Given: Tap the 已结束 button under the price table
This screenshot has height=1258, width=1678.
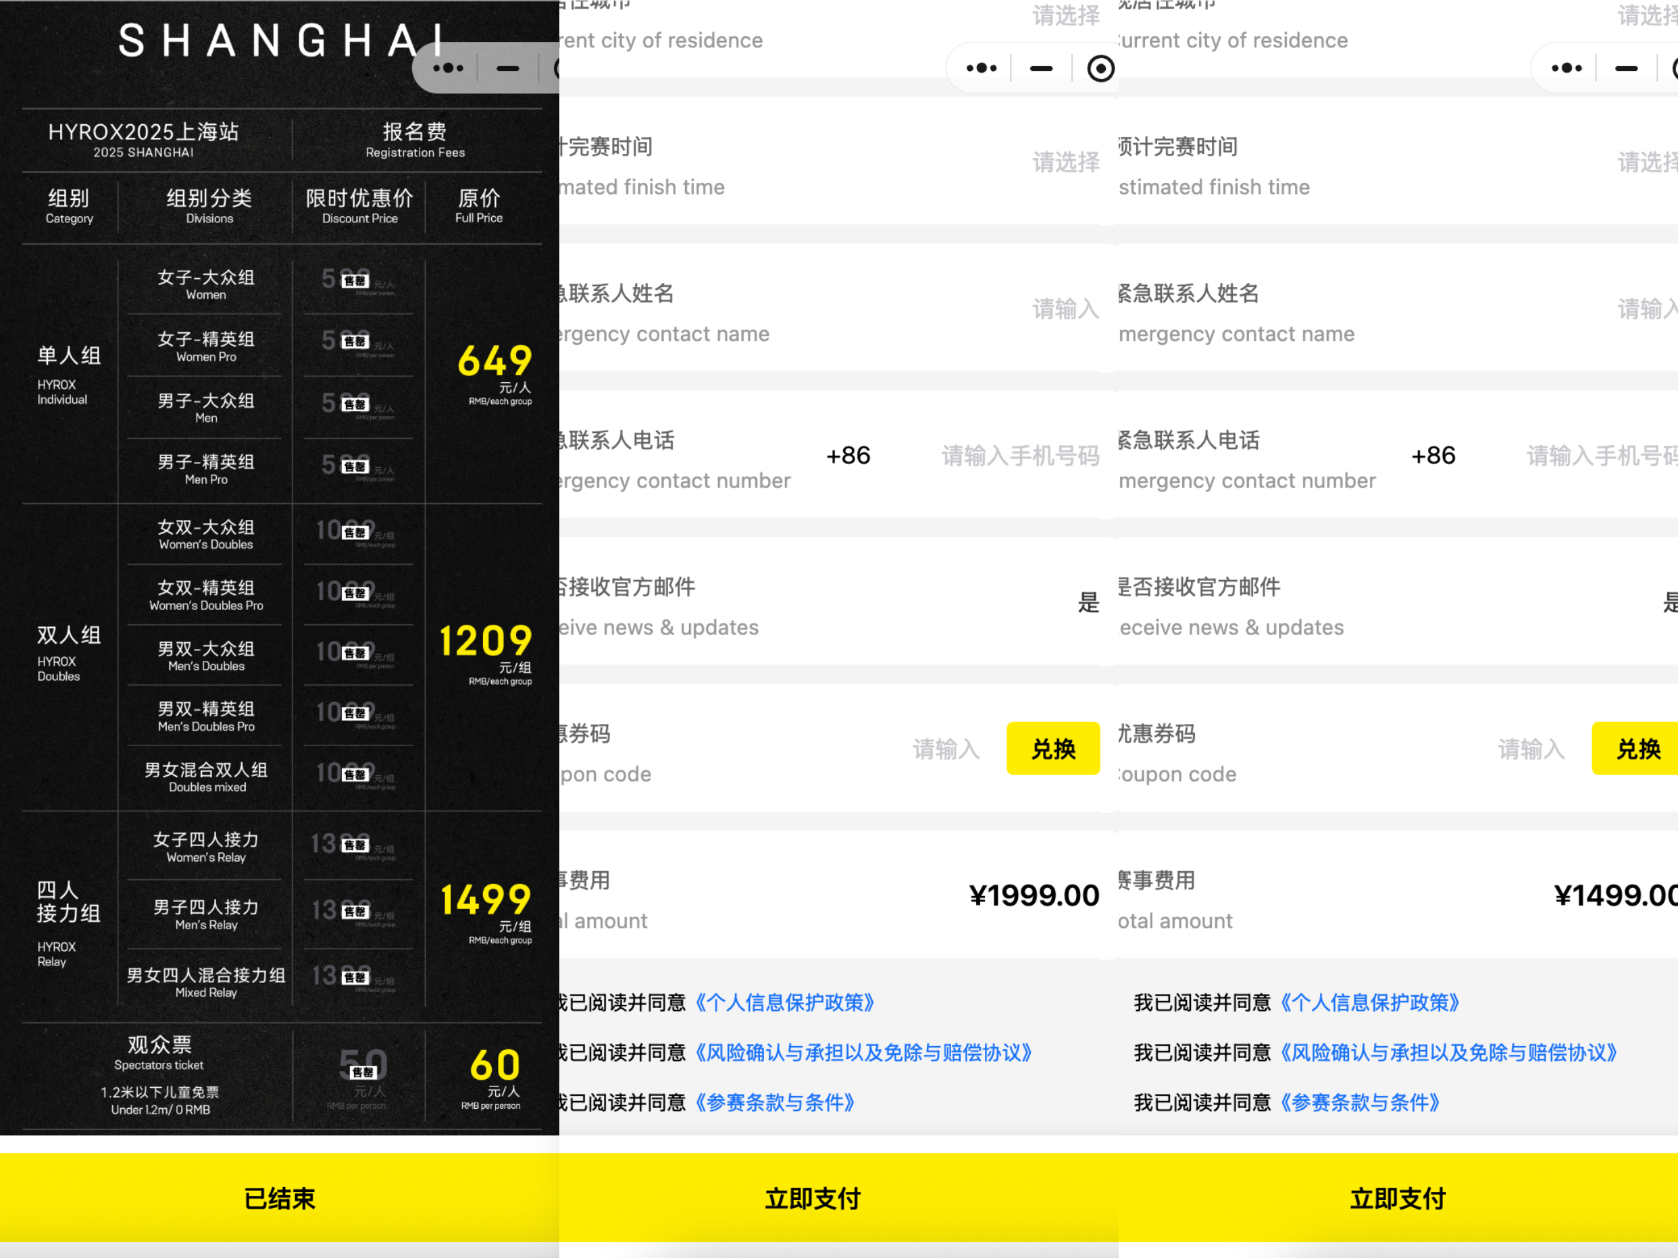Looking at the screenshot, I should (x=279, y=1197).
